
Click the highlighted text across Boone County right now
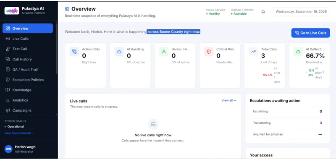click(x=173, y=31)
